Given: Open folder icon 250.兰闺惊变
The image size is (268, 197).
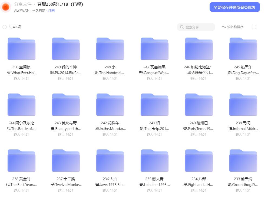Looking at the screenshot, I should (x=21, y=49).
